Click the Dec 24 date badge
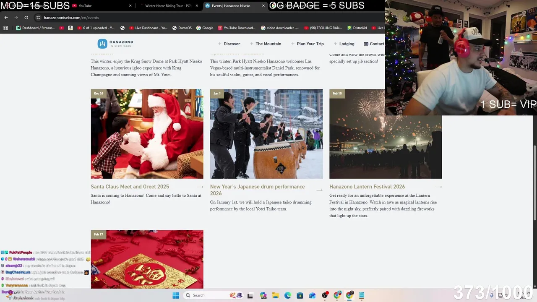The width and height of the screenshot is (537, 302). (x=99, y=94)
